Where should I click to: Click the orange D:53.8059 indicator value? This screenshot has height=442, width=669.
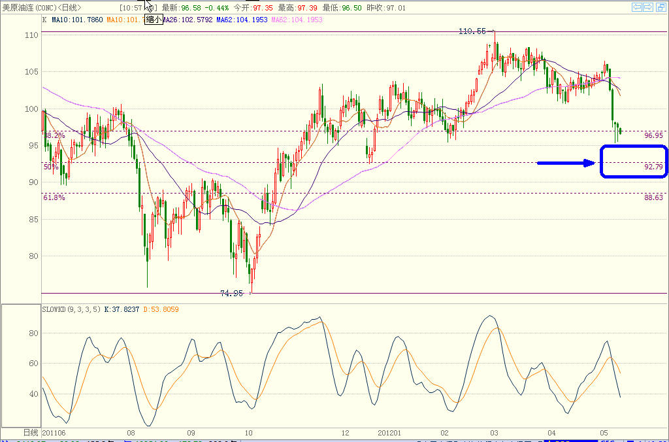[x=160, y=309]
